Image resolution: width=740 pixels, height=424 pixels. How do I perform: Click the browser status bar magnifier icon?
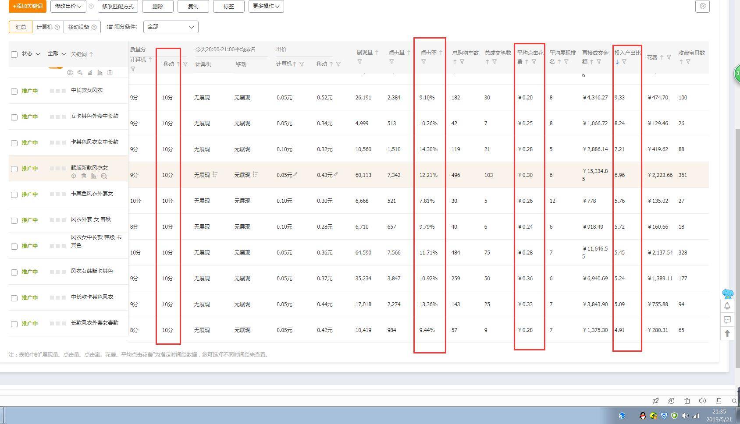pyautogui.click(x=734, y=401)
